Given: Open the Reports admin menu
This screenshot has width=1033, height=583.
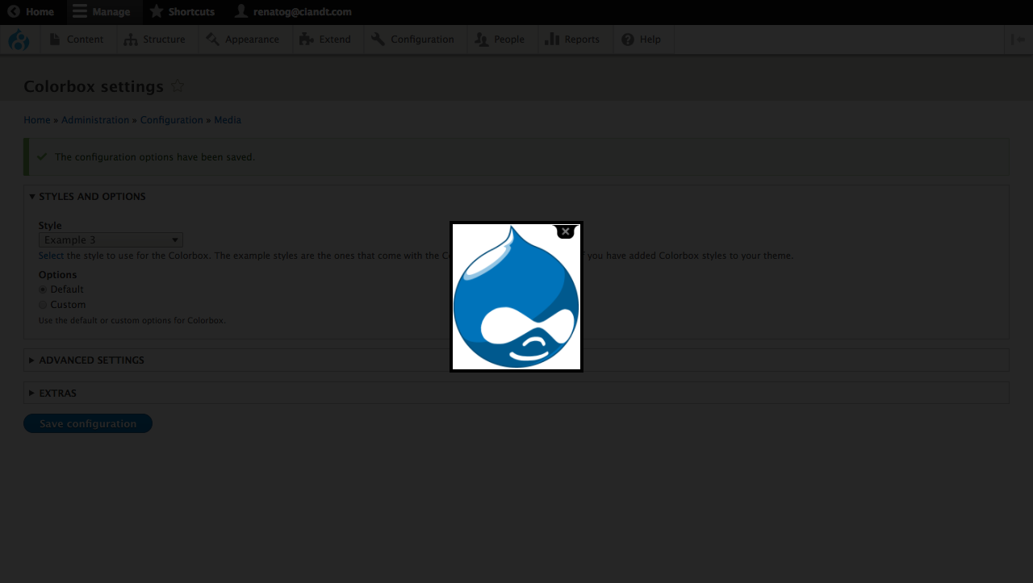Looking at the screenshot, I should [x=573, y=40].
